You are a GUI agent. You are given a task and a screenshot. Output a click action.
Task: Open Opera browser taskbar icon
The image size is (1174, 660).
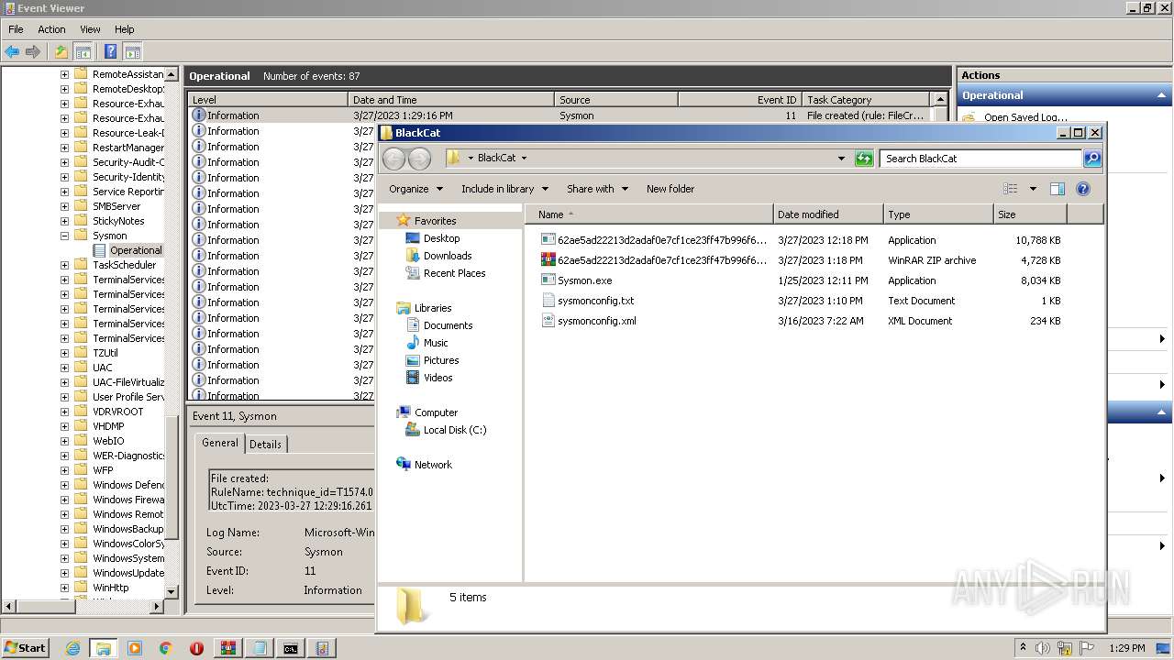pos(197,648)
